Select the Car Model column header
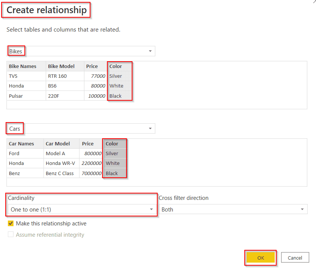Viewport: 316px width, 269px height. [x=62, y=144]
